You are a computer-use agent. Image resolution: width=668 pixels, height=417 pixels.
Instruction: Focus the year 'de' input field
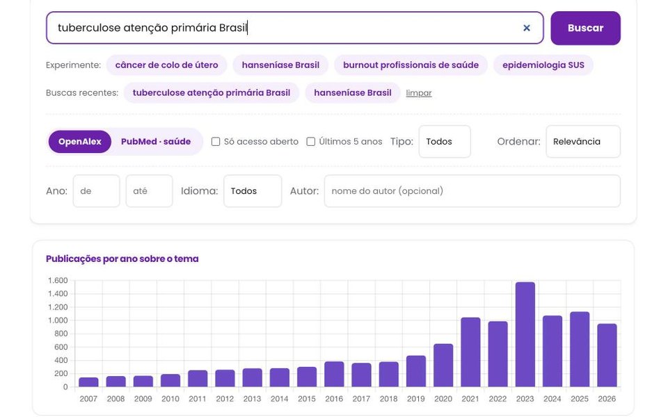pyautogui.click(x=96, y=191)
